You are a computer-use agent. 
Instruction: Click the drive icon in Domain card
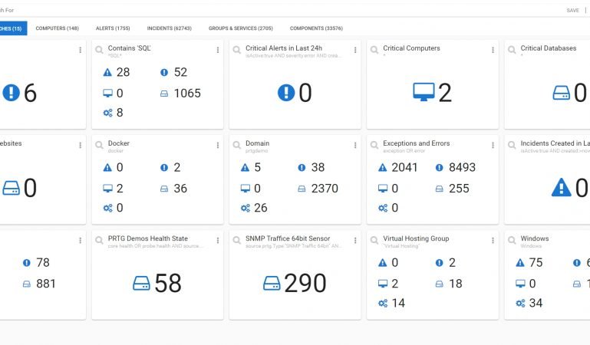[302, 189]
